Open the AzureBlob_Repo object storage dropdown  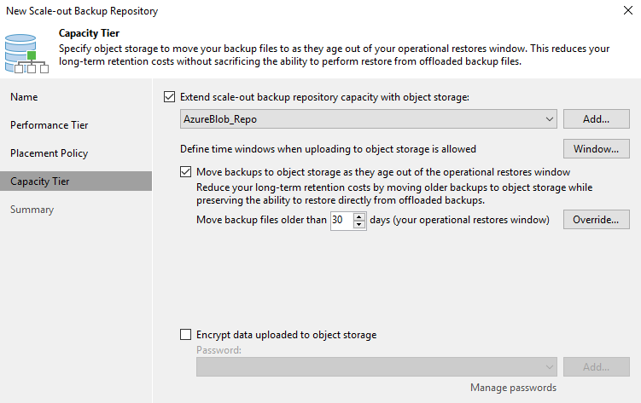369,119
